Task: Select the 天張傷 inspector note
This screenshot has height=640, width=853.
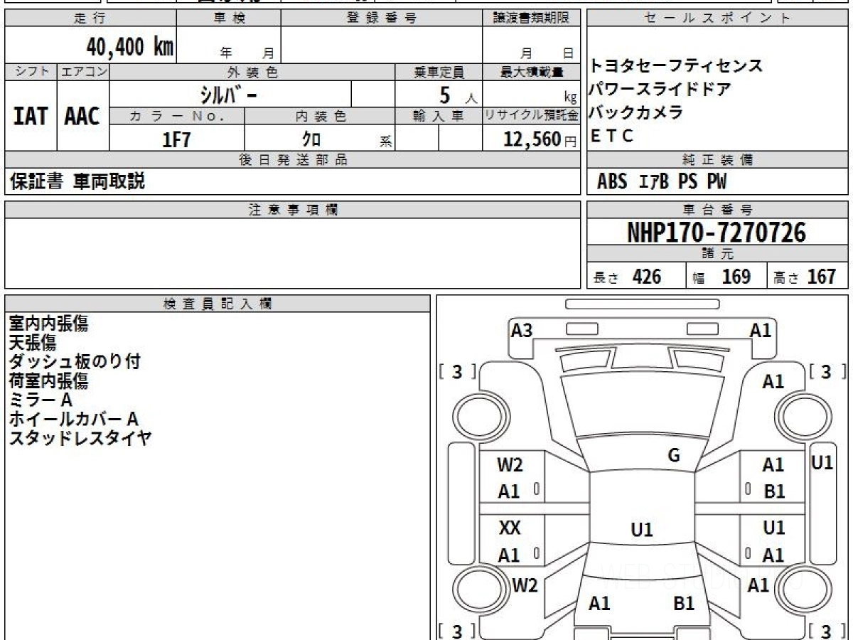Action: pyautogui.click(x=33, y=343)
